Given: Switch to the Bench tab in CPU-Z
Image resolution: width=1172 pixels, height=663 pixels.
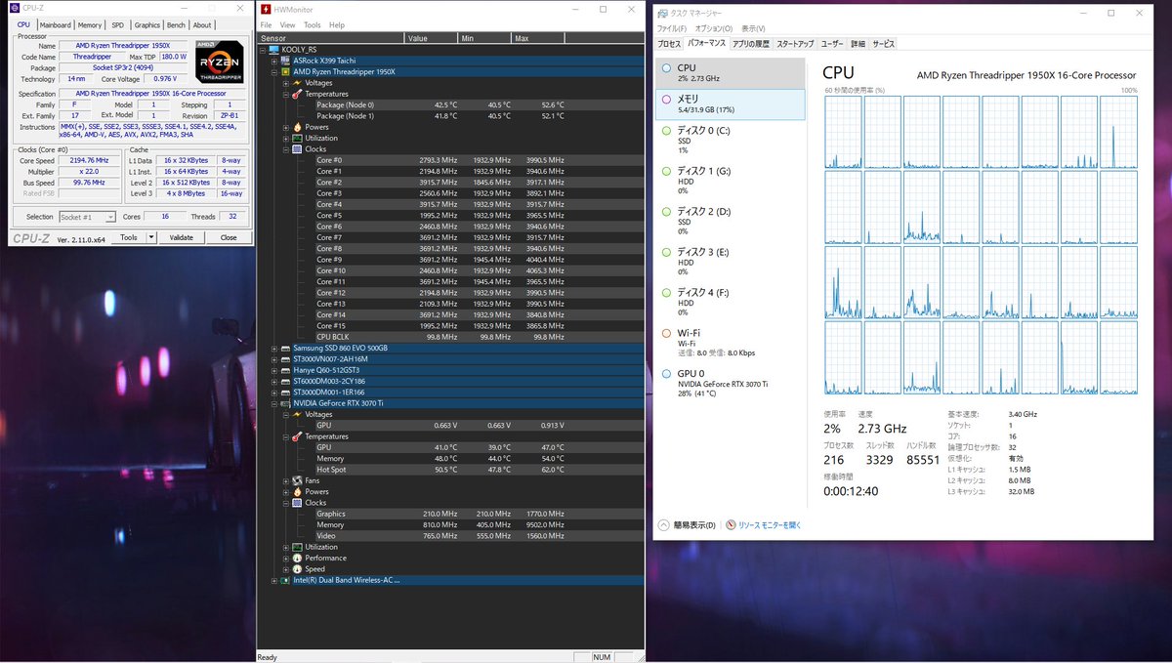Looking at the screenshot, I should [x=176, y=25].
